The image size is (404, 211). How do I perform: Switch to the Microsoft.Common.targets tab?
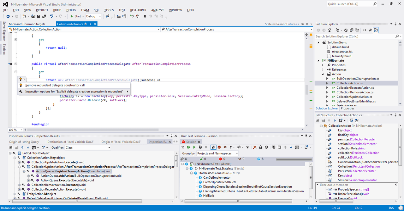point(27,24)
